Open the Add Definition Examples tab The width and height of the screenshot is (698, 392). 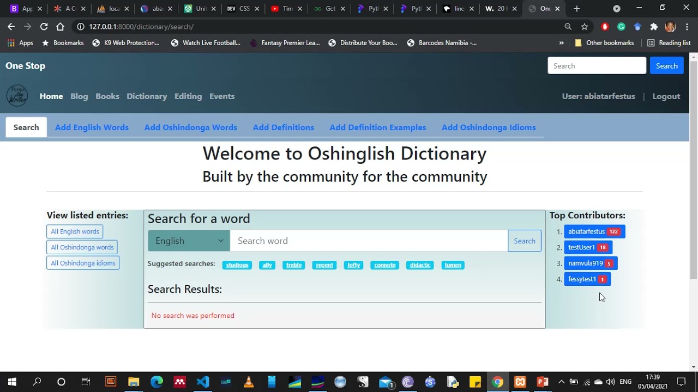378,127
